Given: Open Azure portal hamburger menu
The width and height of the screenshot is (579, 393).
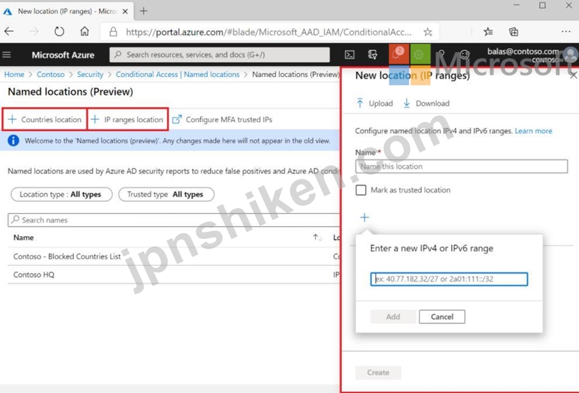Looking at the screenshot, I should pyautogui.click(x=6, y=55).
